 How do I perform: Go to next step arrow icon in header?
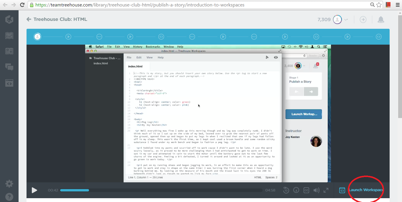pyautogui.click(x=363, y=20)
